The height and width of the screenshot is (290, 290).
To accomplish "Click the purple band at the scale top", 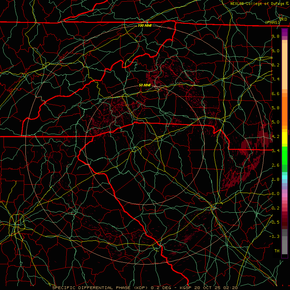I will click(x=285, y=32).
